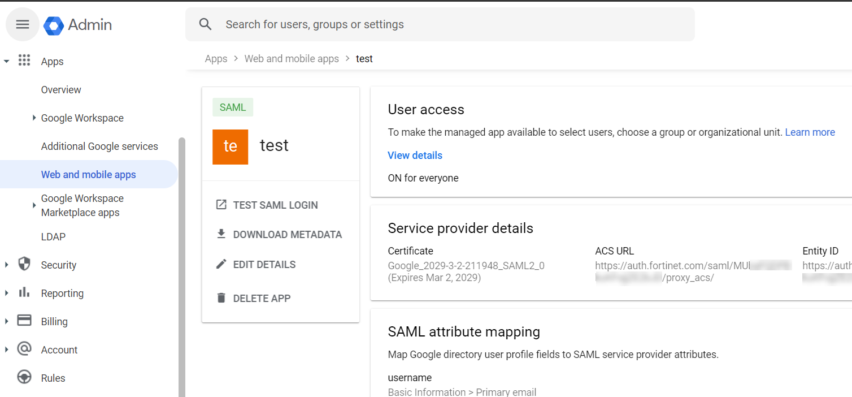
Task: Click the orange 'te' app avatar
Action: click(x=230, y=146)
